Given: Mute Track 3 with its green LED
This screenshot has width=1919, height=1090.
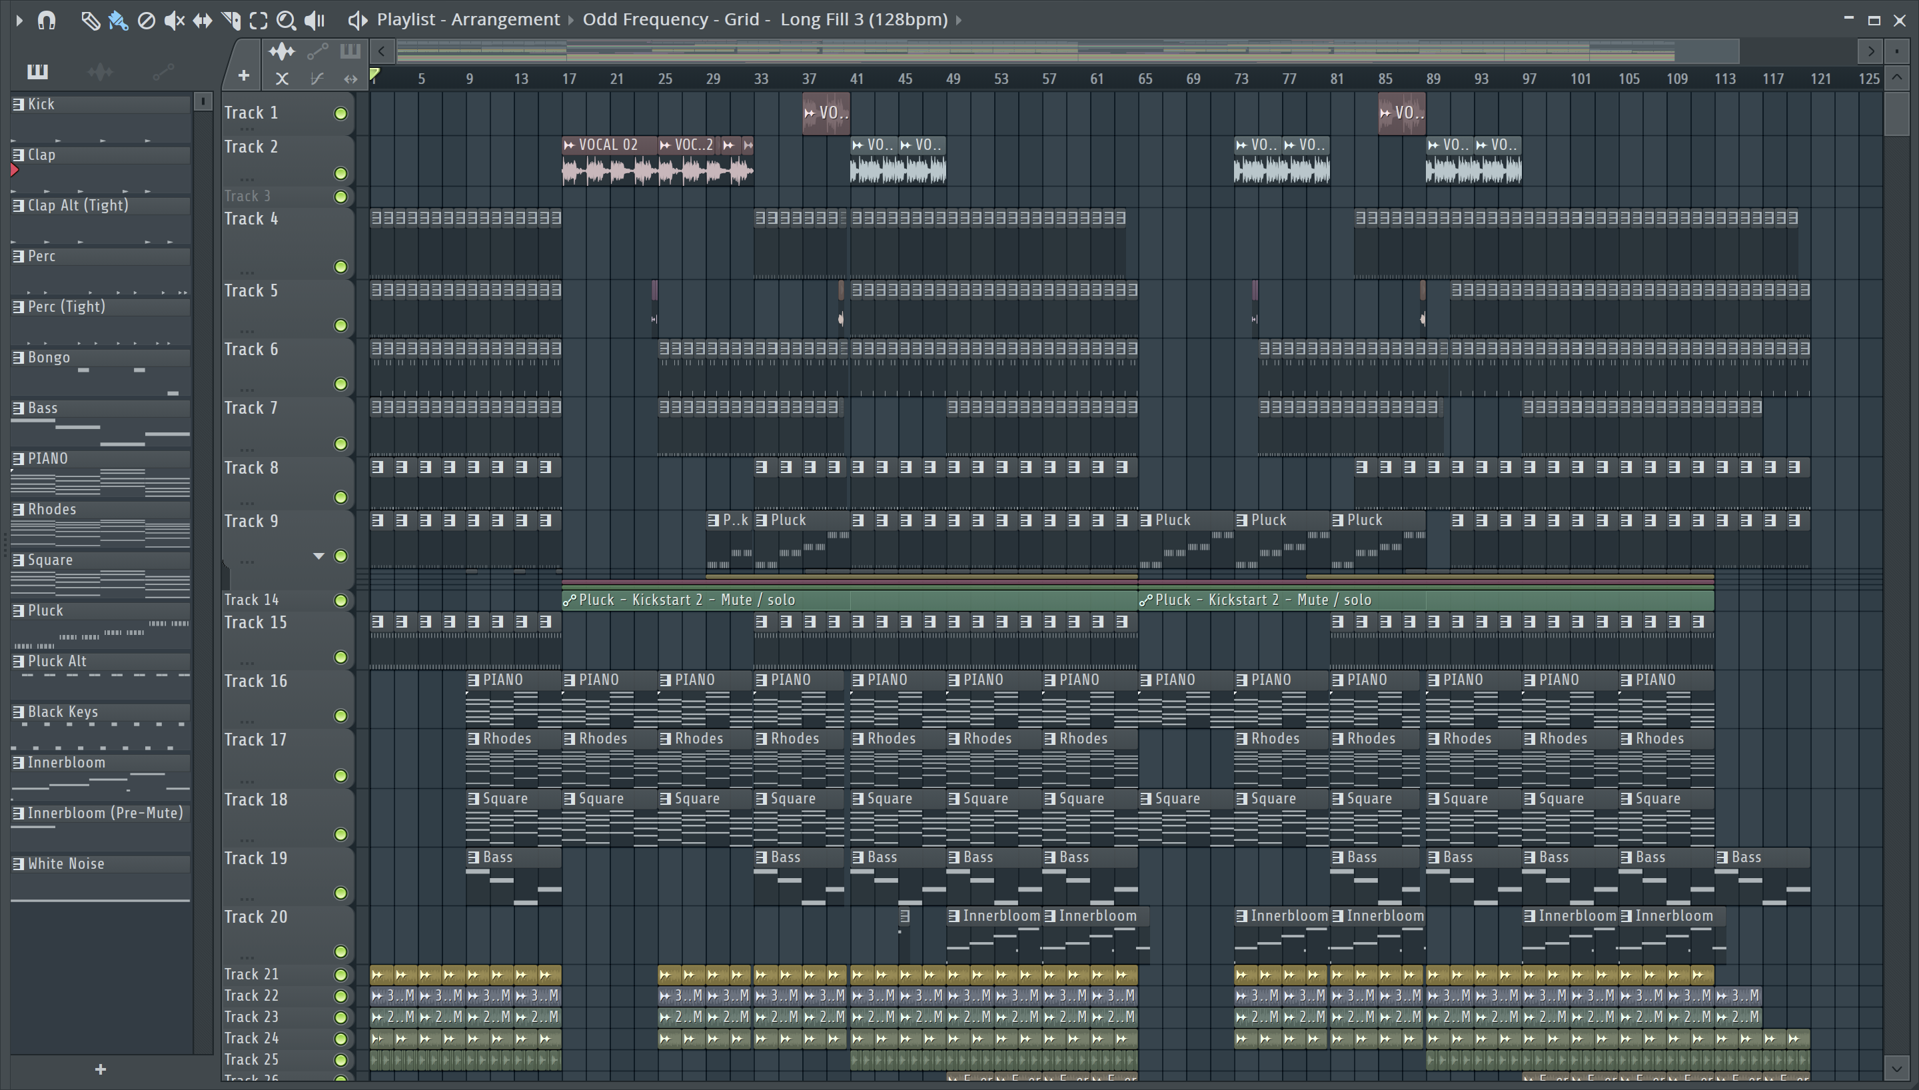Looking at the screenshot, I should pyautogui.click(x=340, y=197).
